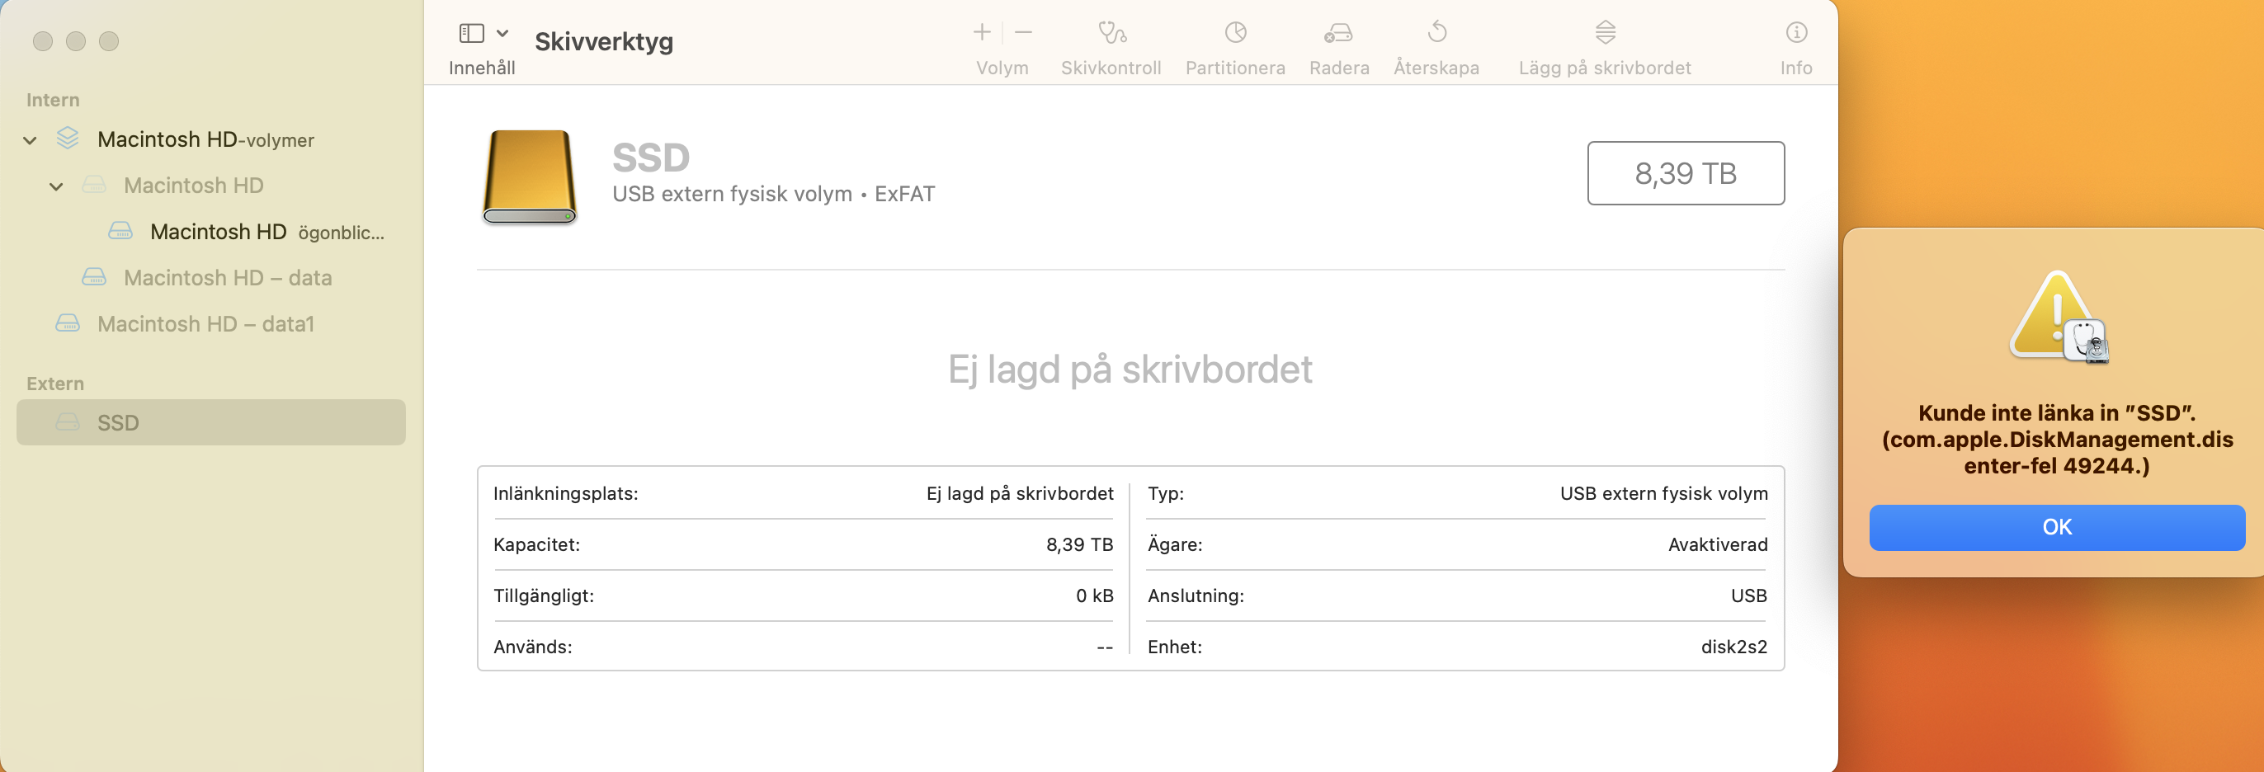Click the Typ value 'USB extern fysisk volym'
The image size is (2264, 772).
tap(1663, 493)
